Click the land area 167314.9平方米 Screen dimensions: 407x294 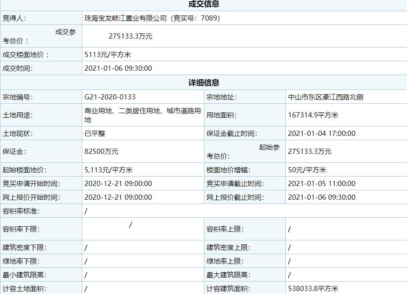point(313,115)
